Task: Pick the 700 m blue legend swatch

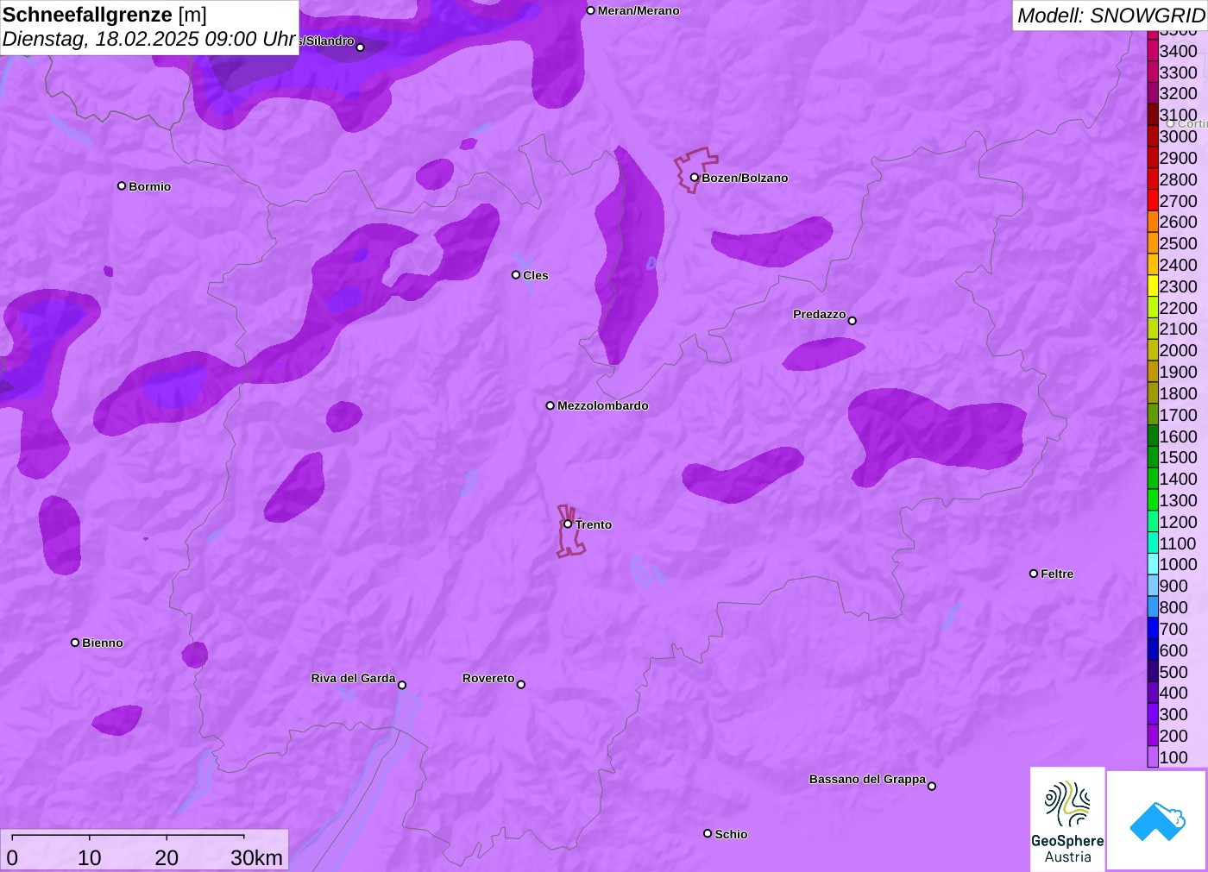Action: pyautogui.click(x=1153, y=629)
